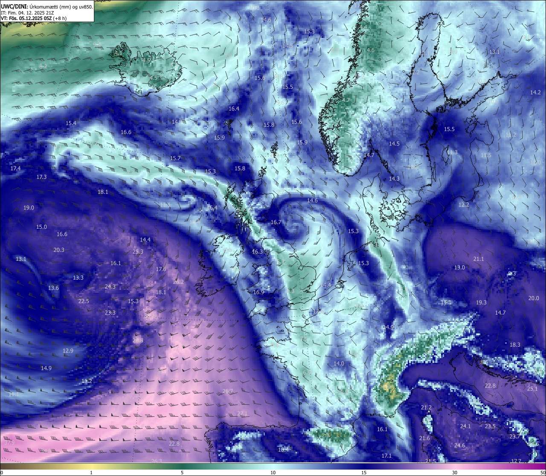
Task: Click the value 18.3 on the map
Action: tap(515, 345)
